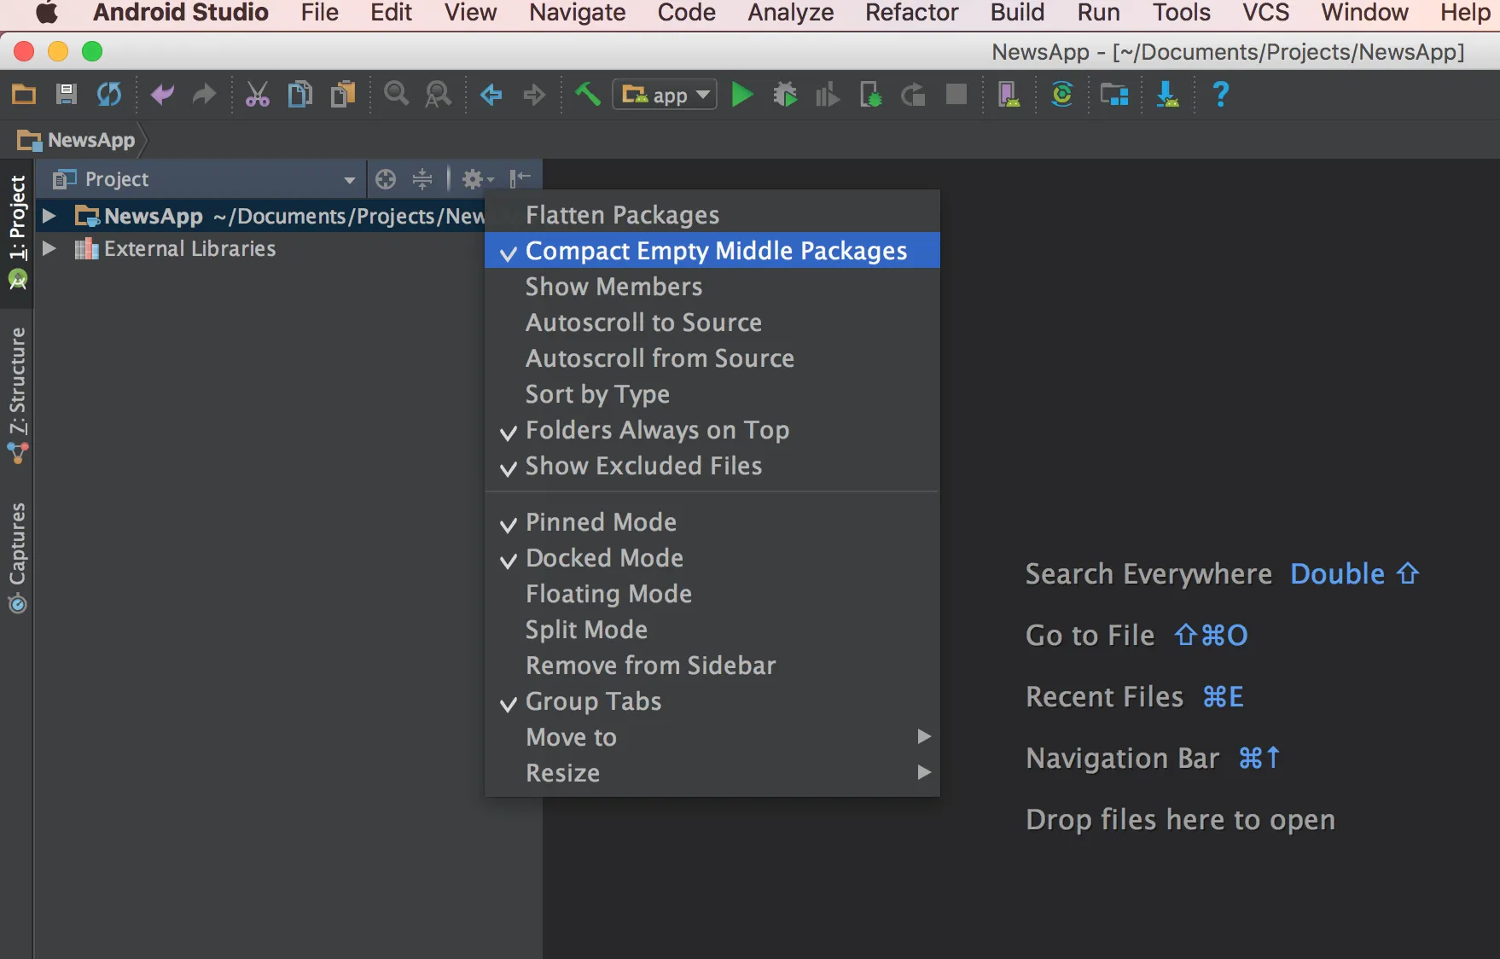Image resolution: width=1500 pixels, height=959 pixels.
Task: Click the Rerun app icon
Action: 913,94
